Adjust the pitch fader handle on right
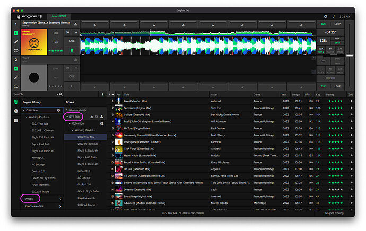This screenshot has width=366, height=231. point(350,55)
